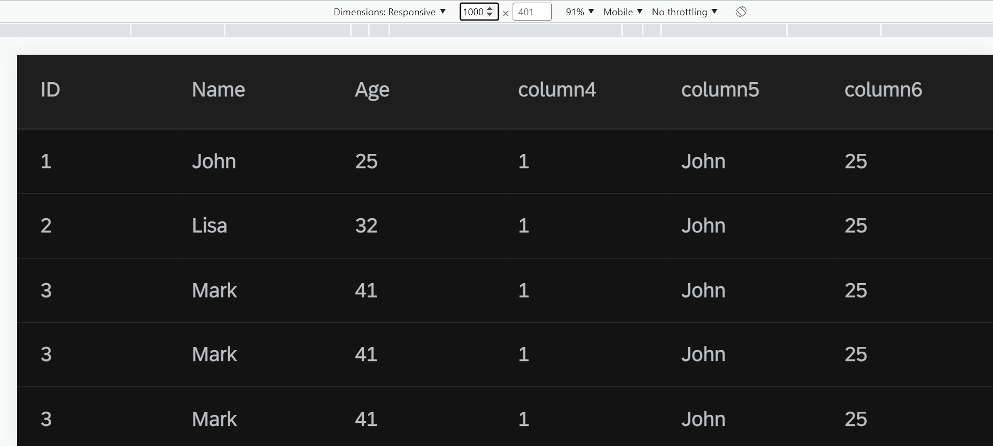Click the rotate device orientation icon
This screenshot has height=446, width=993.
pyautogui.click(x=741, y=12)
